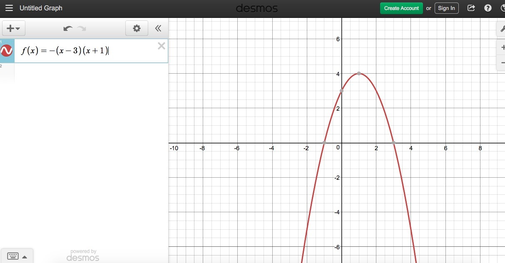Show the on-screen keyboard
Viewport: 505px width, 263px height.
point(17,256)
